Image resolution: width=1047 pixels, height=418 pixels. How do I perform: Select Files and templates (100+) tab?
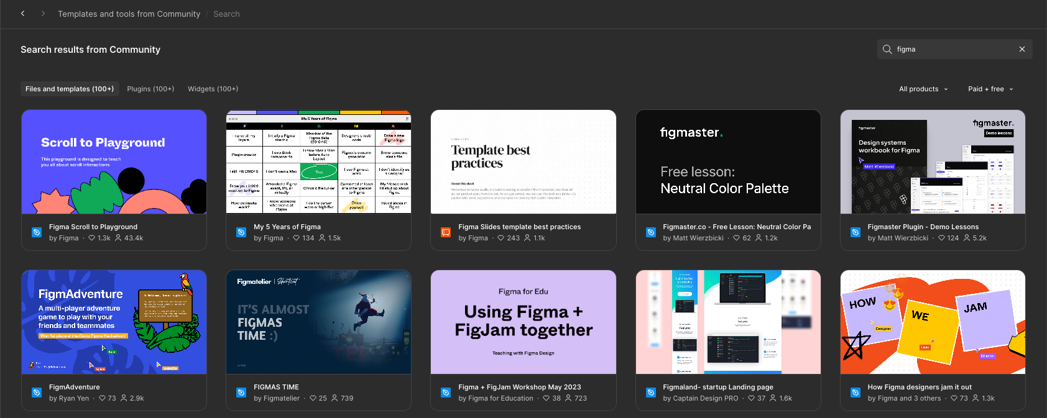coord(70,89)
